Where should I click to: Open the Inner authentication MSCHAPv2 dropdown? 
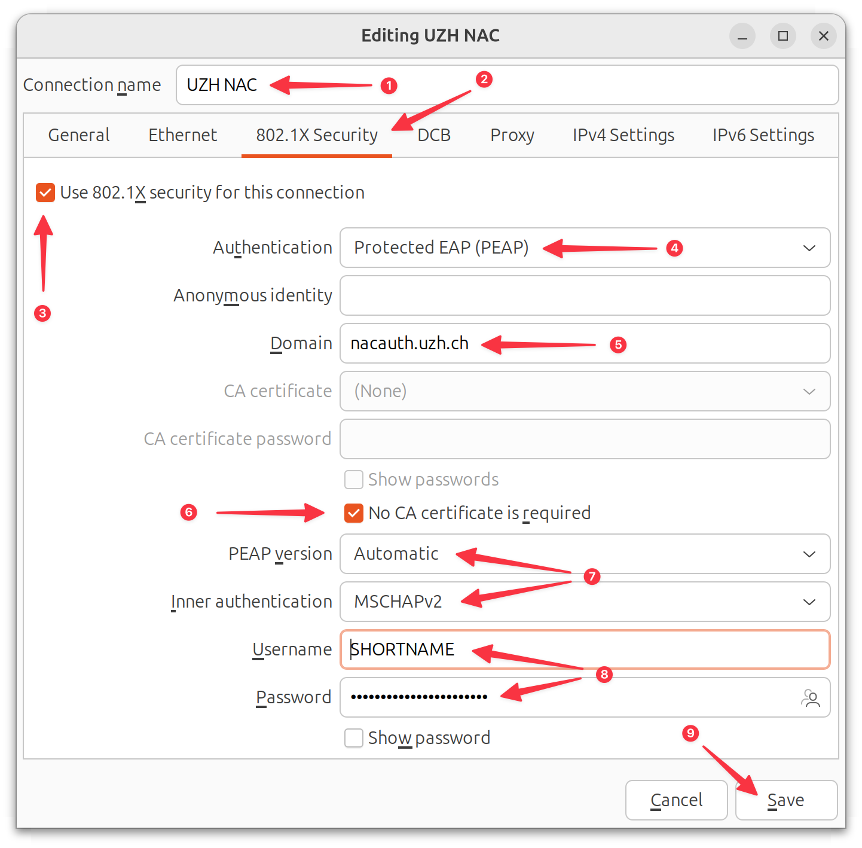click(585, 602)
